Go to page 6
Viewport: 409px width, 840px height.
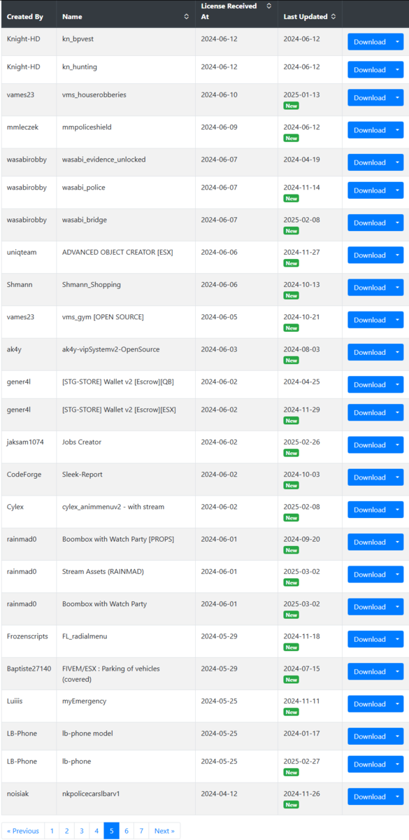[127, 831]
